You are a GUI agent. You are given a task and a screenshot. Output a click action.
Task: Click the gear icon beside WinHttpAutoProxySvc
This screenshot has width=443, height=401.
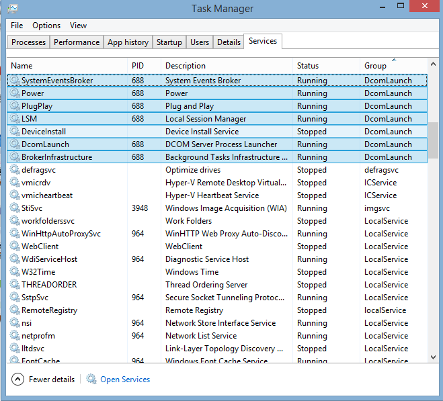click(x=15, y=234)
